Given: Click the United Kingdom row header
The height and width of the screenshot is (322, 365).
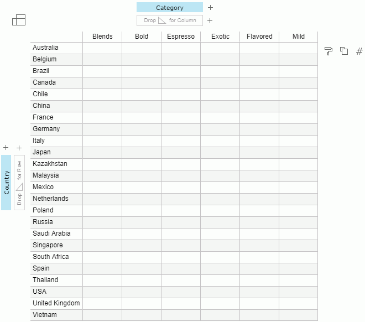Looking at the screenshot, I should (x=56, y=303).
